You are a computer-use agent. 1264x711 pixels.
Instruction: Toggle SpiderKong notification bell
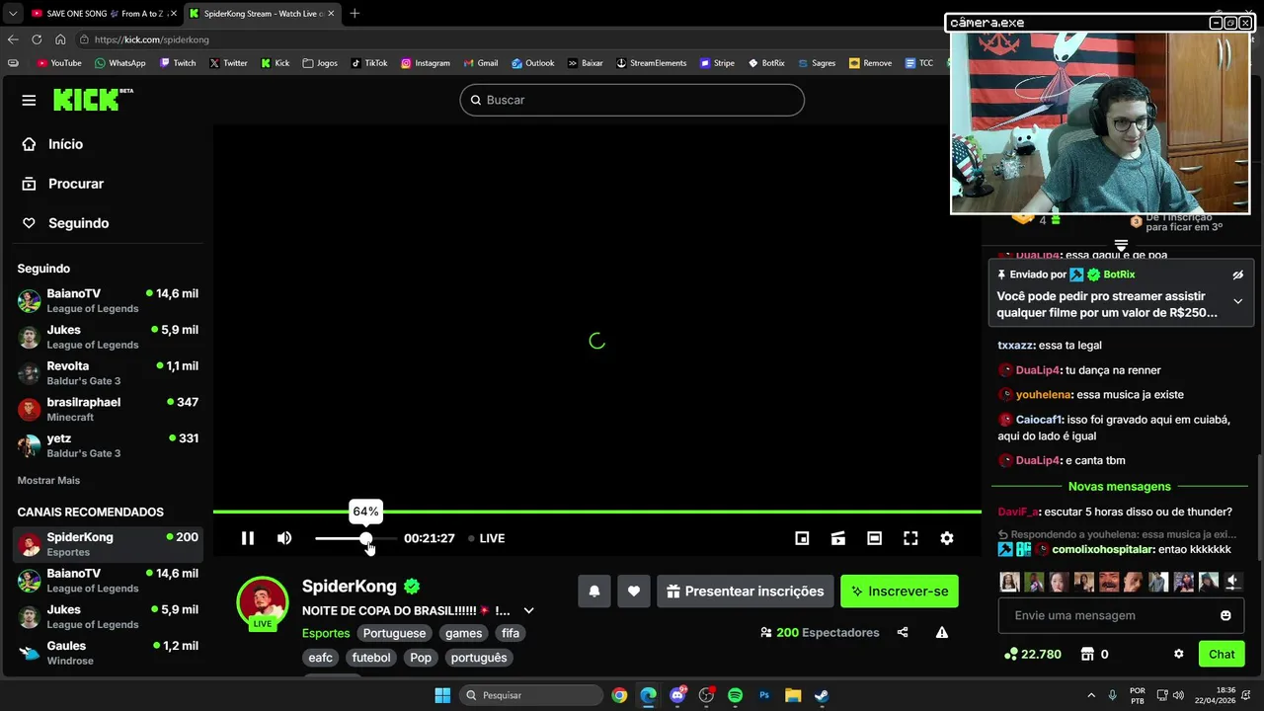594,592
